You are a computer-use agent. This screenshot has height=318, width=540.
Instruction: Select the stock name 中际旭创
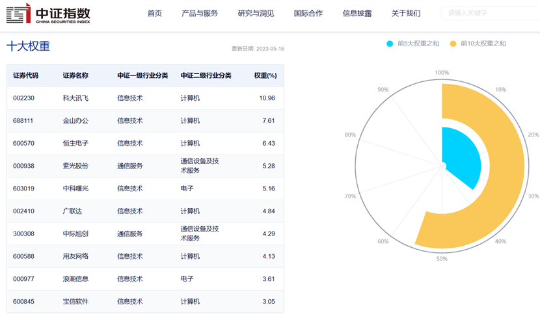pyautogui.click(x=75, y=233)
